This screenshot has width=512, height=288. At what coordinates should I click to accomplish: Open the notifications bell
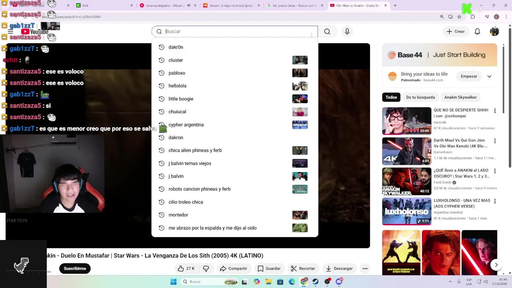click(477, 32)
